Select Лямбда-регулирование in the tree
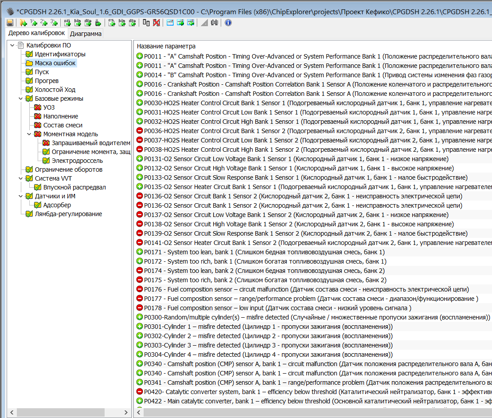 pos(68,214)
